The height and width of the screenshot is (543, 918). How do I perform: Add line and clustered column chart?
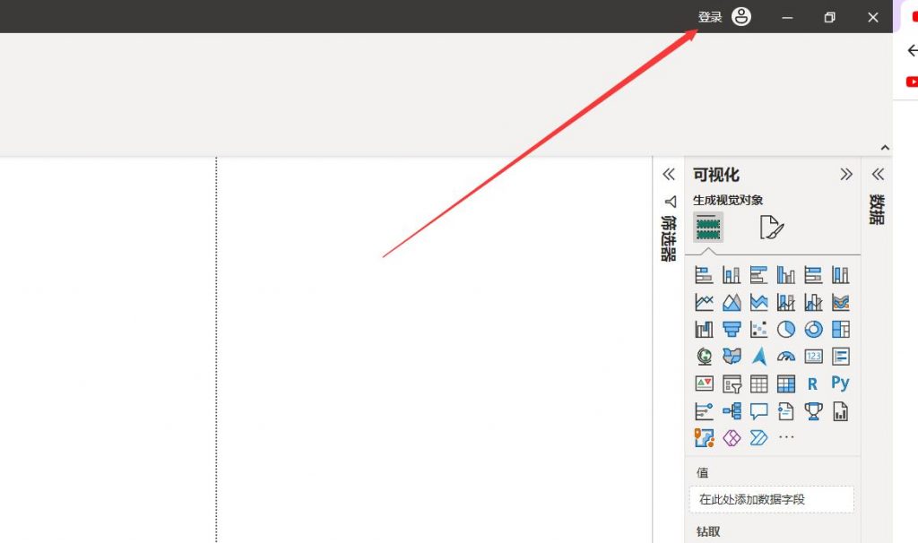[x=813, y=302]
